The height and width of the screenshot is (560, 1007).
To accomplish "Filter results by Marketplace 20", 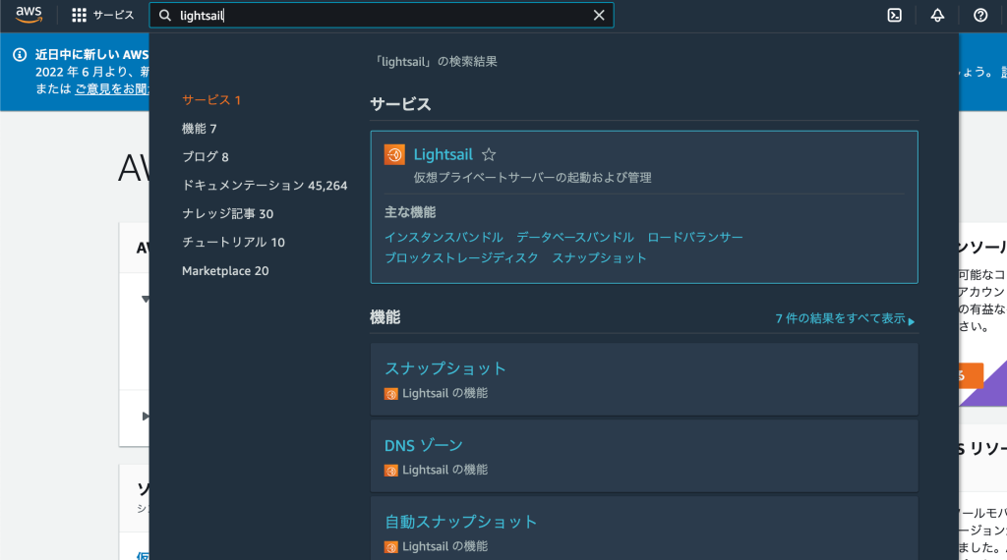I will pyautogui.click(x=225, y=271).
